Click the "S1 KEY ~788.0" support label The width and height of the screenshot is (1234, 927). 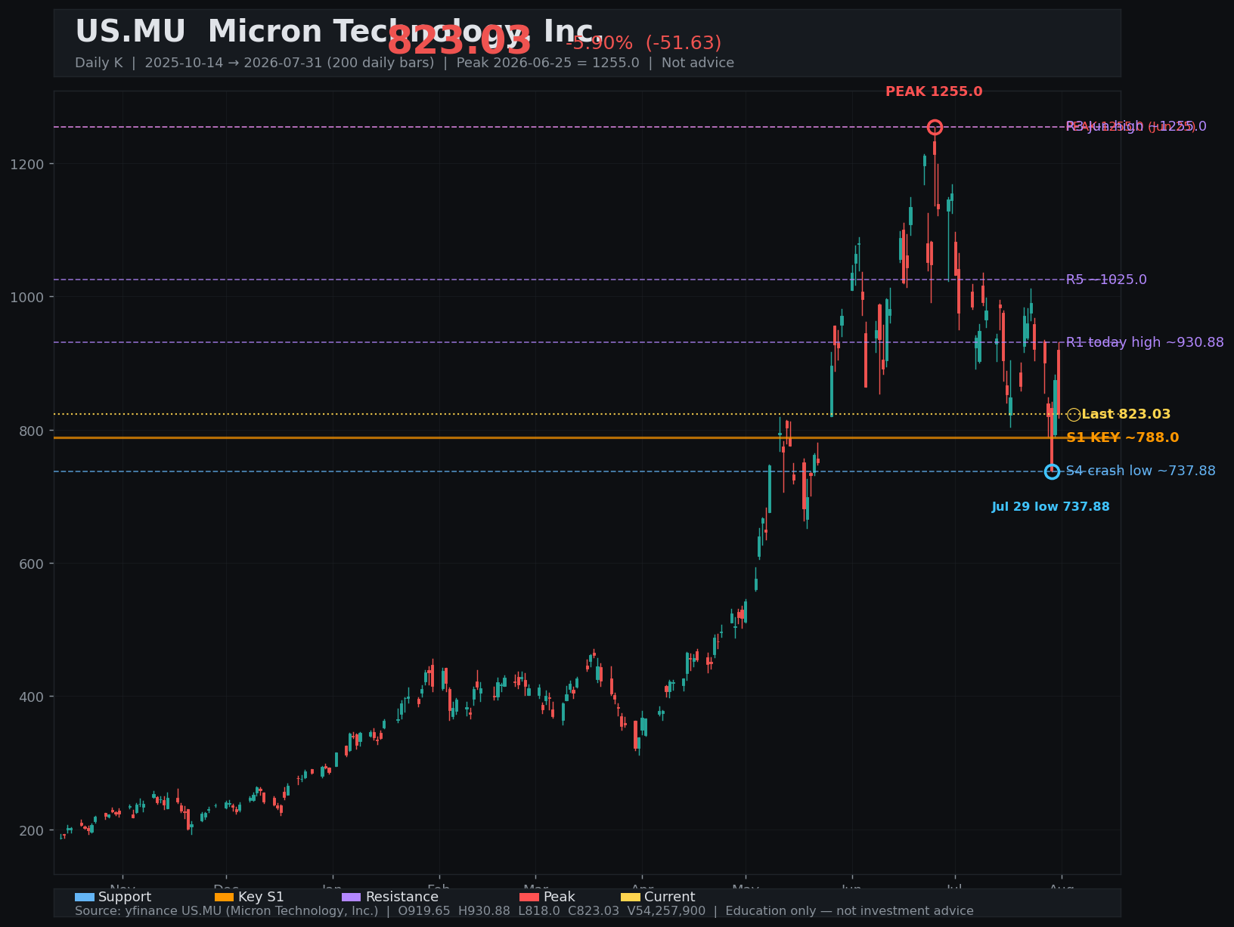(x=1122, y=437)
